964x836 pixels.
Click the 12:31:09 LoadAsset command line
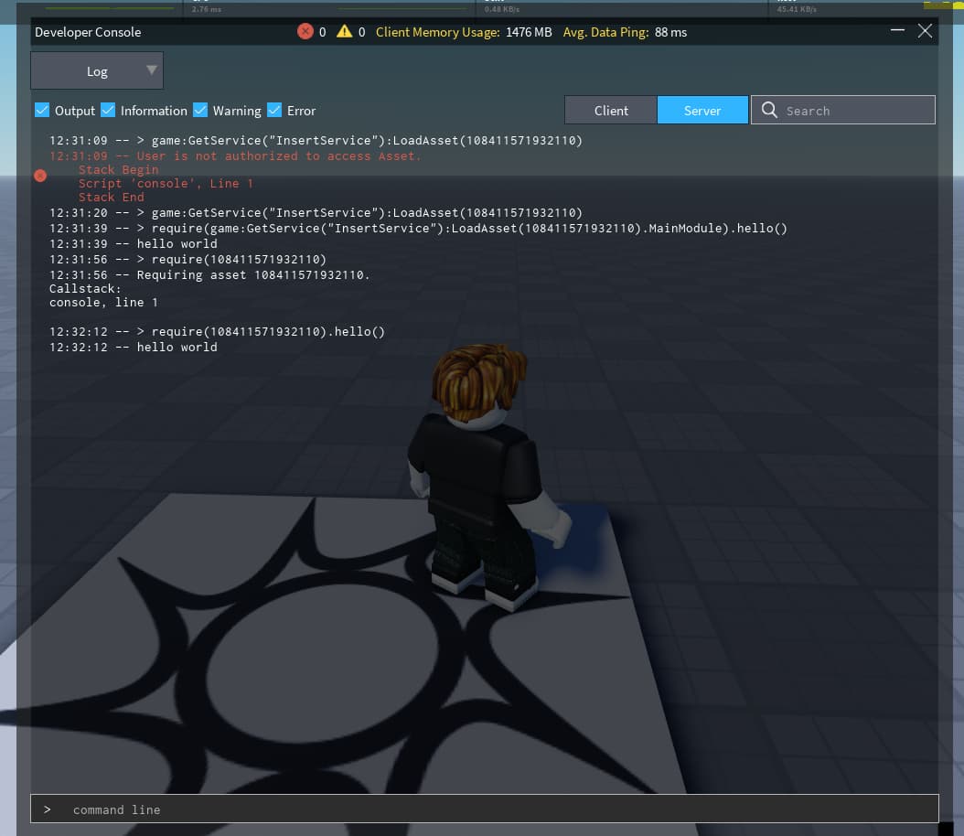[316, 141]
